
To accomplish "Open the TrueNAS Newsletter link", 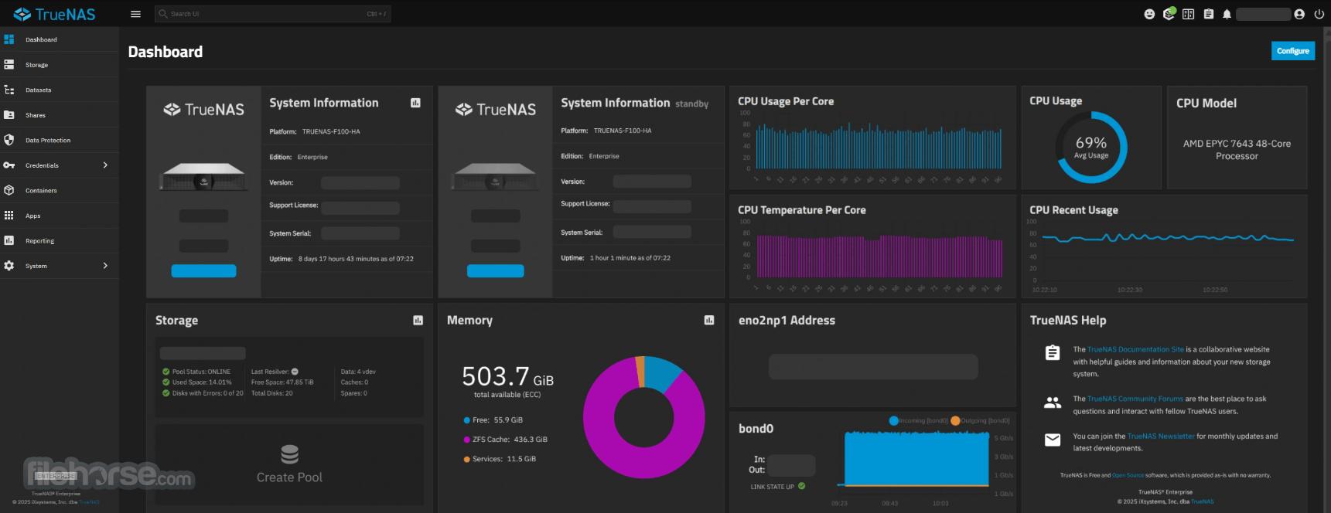I will pos(1161,437).
